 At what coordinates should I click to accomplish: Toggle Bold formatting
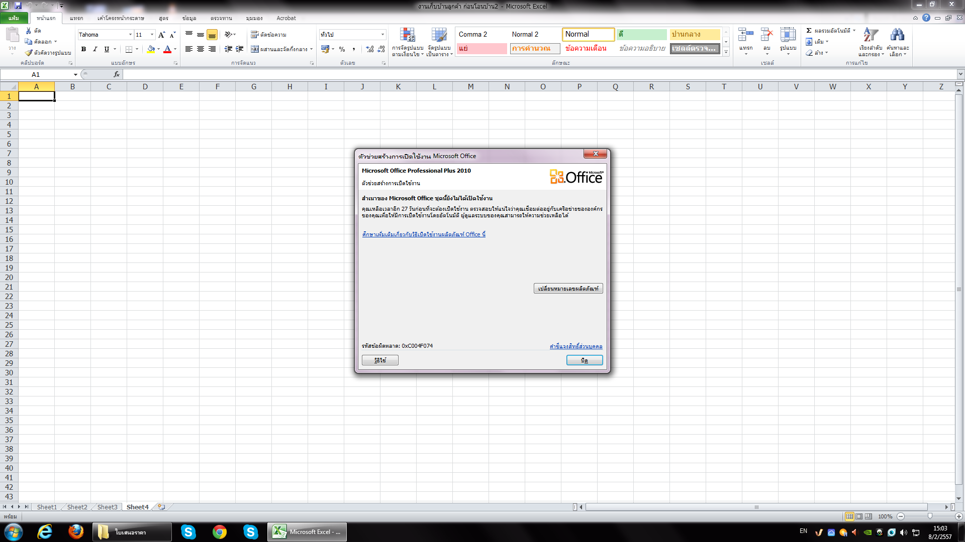pos(83,49)
